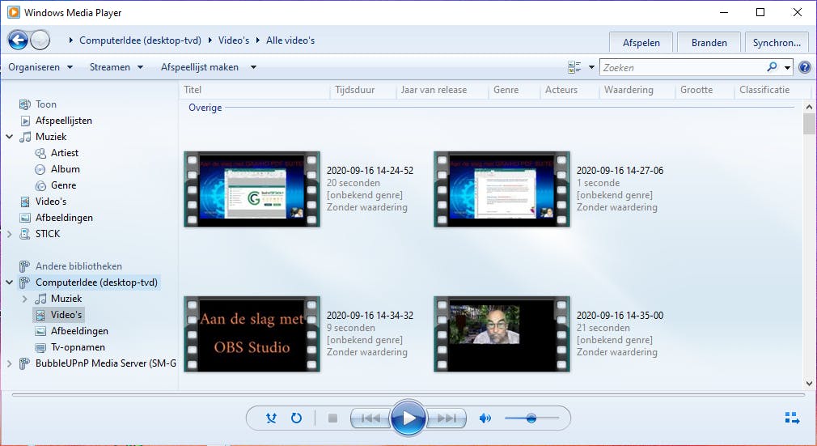Expand the BubbleUPnP Media Server node
This screenshot has height=446, width=817.
[x=10, y=363]
